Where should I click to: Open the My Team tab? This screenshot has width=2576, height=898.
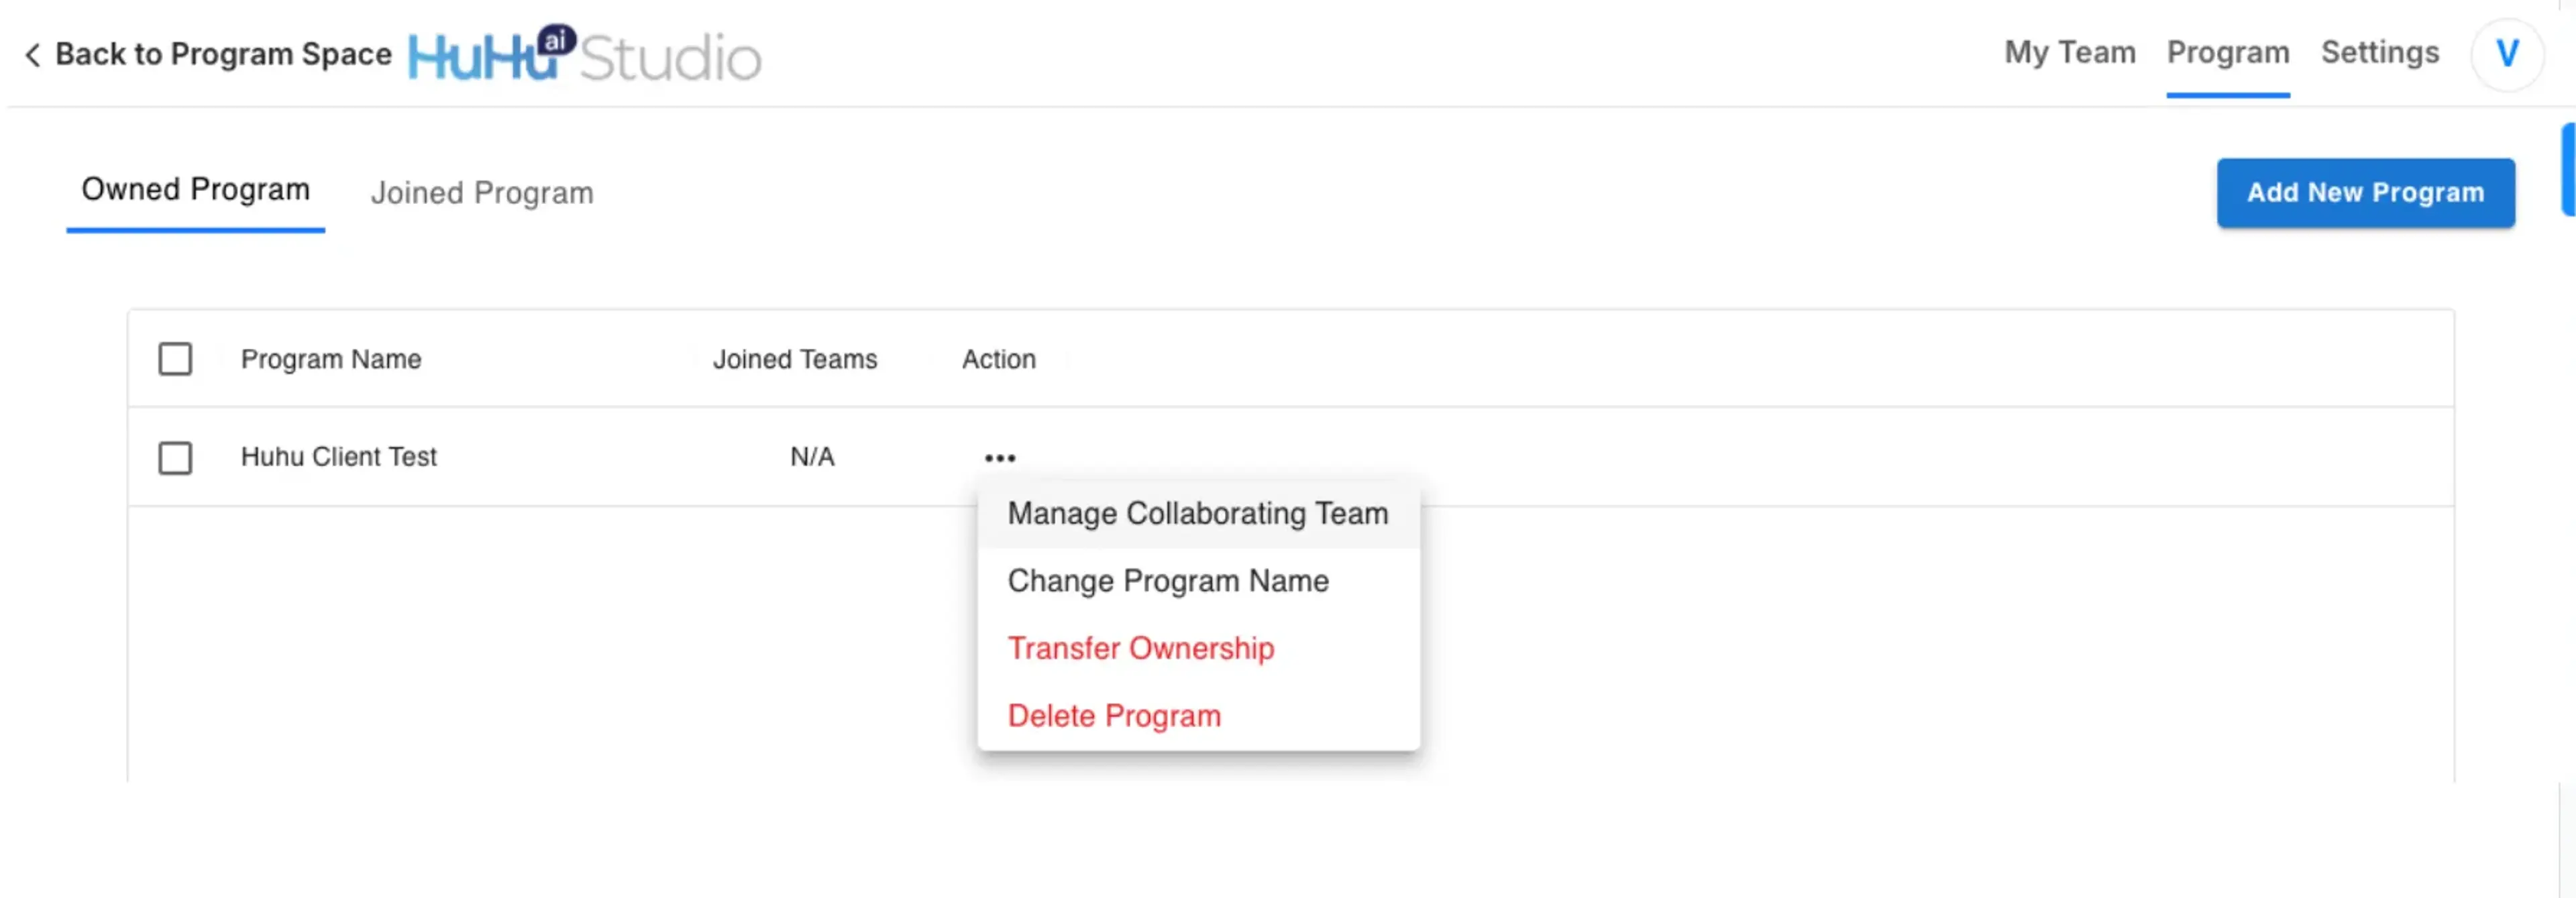[x=2069, y=52]
